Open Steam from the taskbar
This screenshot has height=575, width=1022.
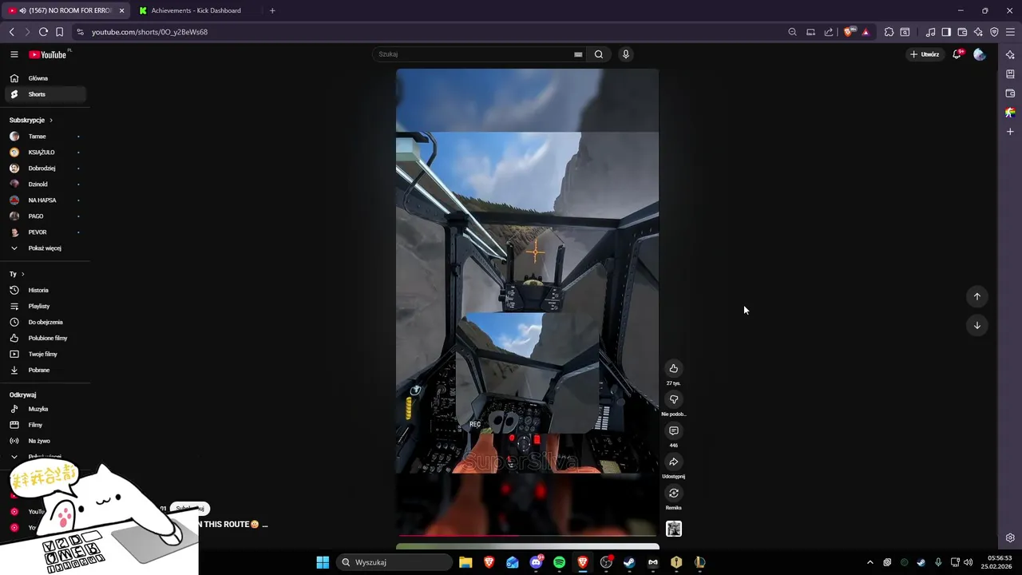click(629, 562)
